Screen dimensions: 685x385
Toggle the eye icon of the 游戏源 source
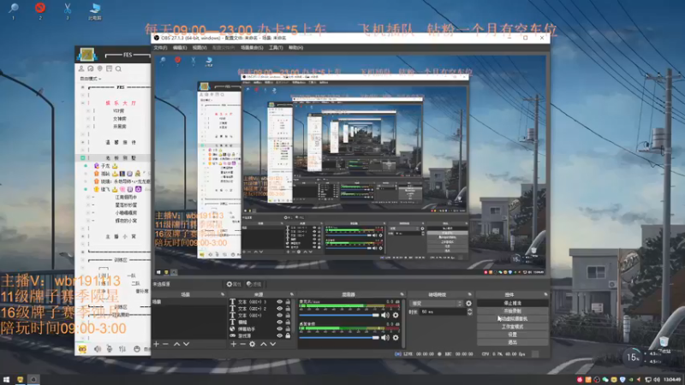(x=280, y=335)
